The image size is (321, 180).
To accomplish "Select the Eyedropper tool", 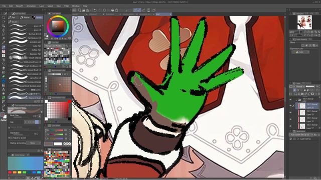I will click(x=4, y=42).
